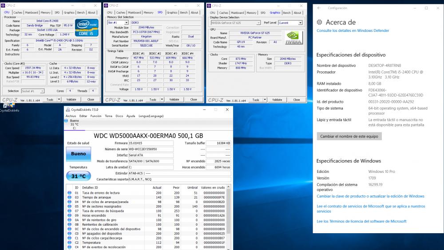444x250 pixels.
Task: Open the Función menu in CrystalDiskInfo
Action: (96, 116)
